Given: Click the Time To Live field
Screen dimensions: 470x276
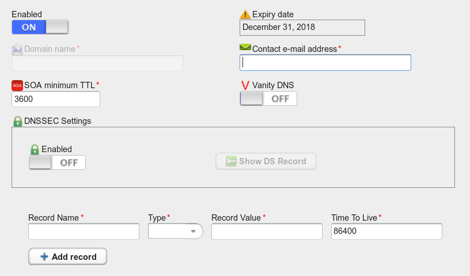Looking at the screenshot, I should pyautogui.click(x=386, y=231).
